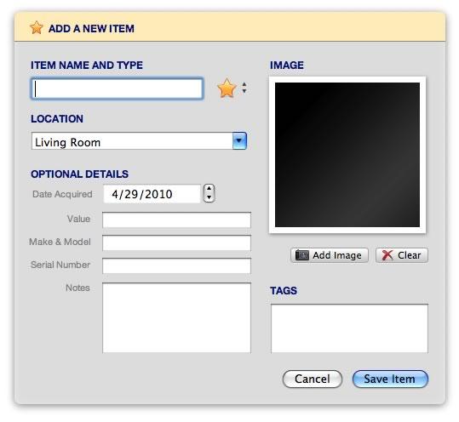459x422 pixels.
Task: Click into the Value field
Action: (176, 220)
